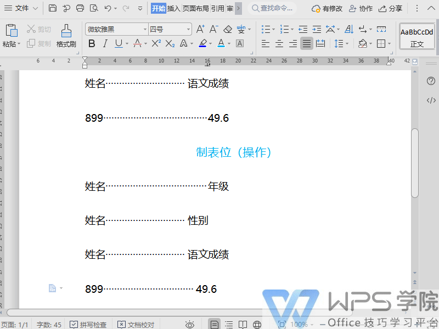Click the 协作 button

[361, 8]
